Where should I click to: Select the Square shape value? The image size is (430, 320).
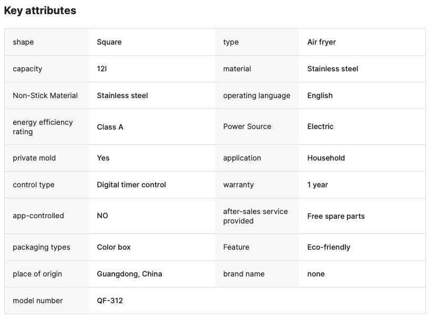tap(109, 42)
